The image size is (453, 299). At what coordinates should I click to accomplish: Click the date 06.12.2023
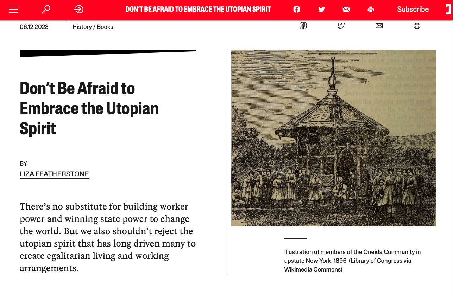[x=34, y=27]
